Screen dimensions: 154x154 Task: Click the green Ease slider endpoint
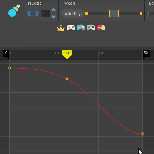tap(148, 13)
